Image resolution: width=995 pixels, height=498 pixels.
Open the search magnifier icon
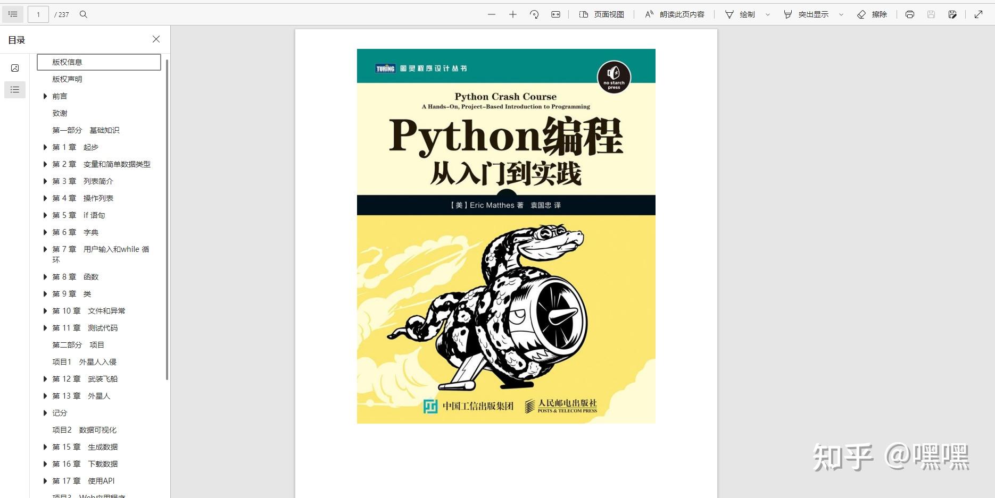coord(84,14)
